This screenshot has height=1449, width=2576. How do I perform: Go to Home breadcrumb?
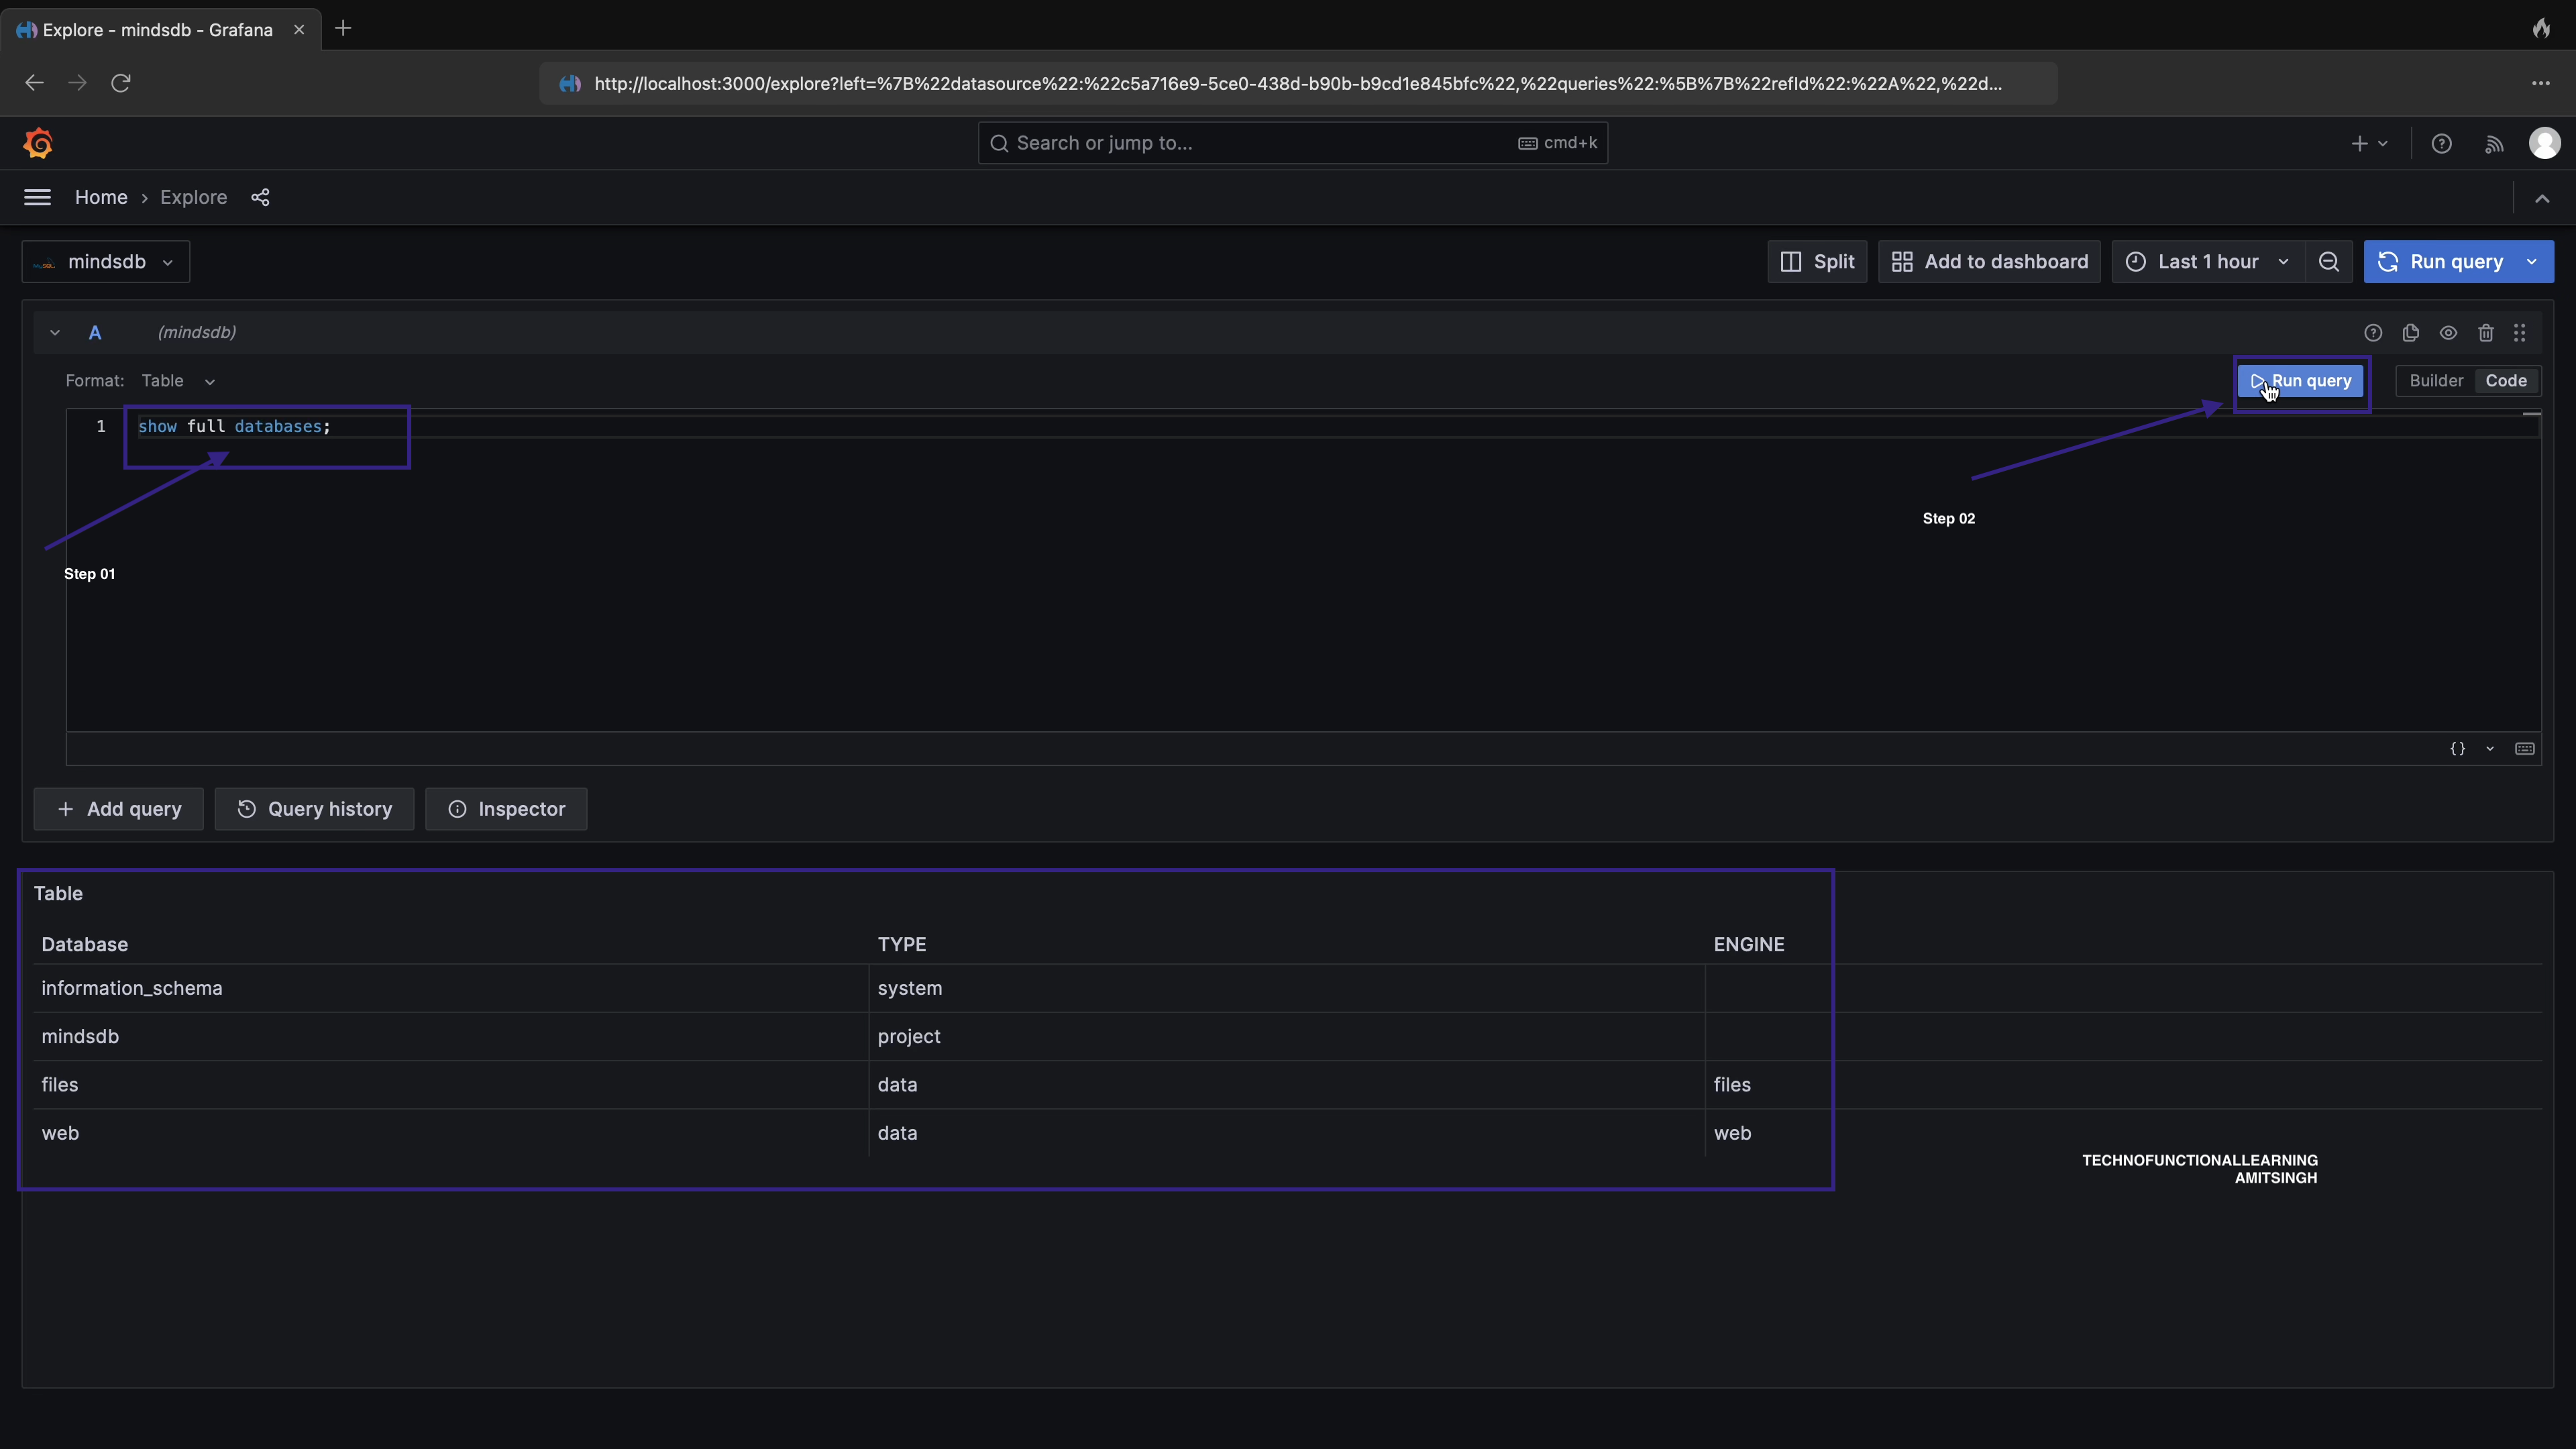click(x=101, y=197)
